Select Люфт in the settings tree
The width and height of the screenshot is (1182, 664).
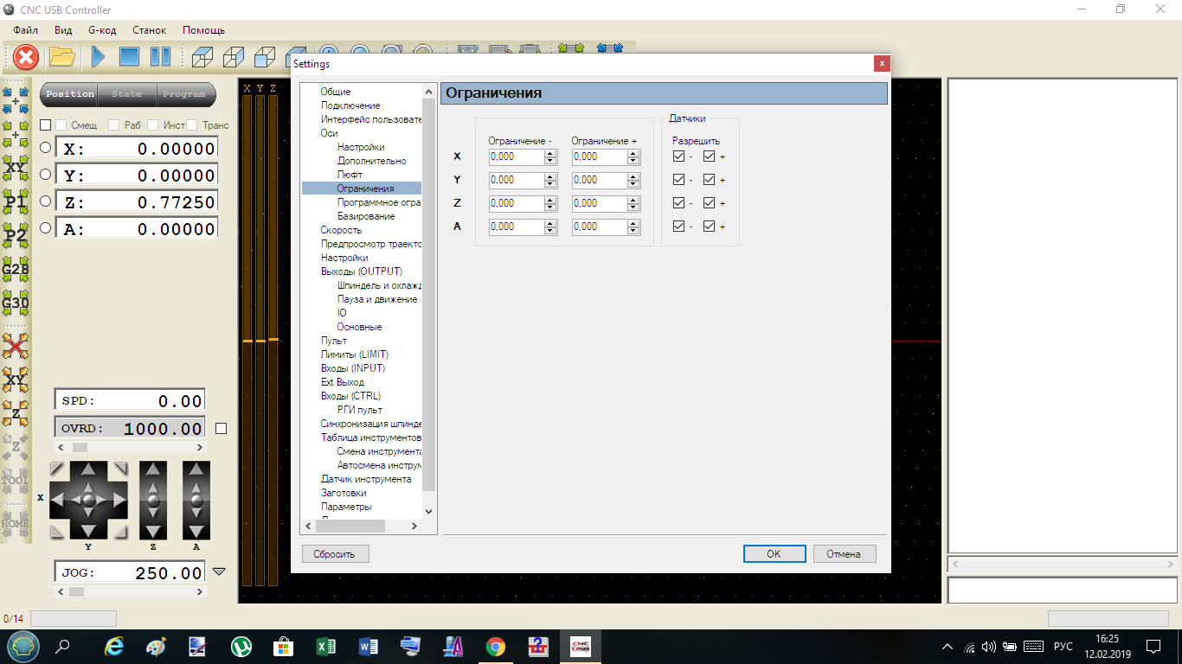350,175
